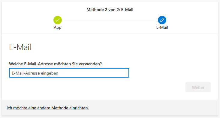This screenshot has width=220, height=118.
Task: Click the disabled gray Weiter button label
Action: tap(198, 87)
